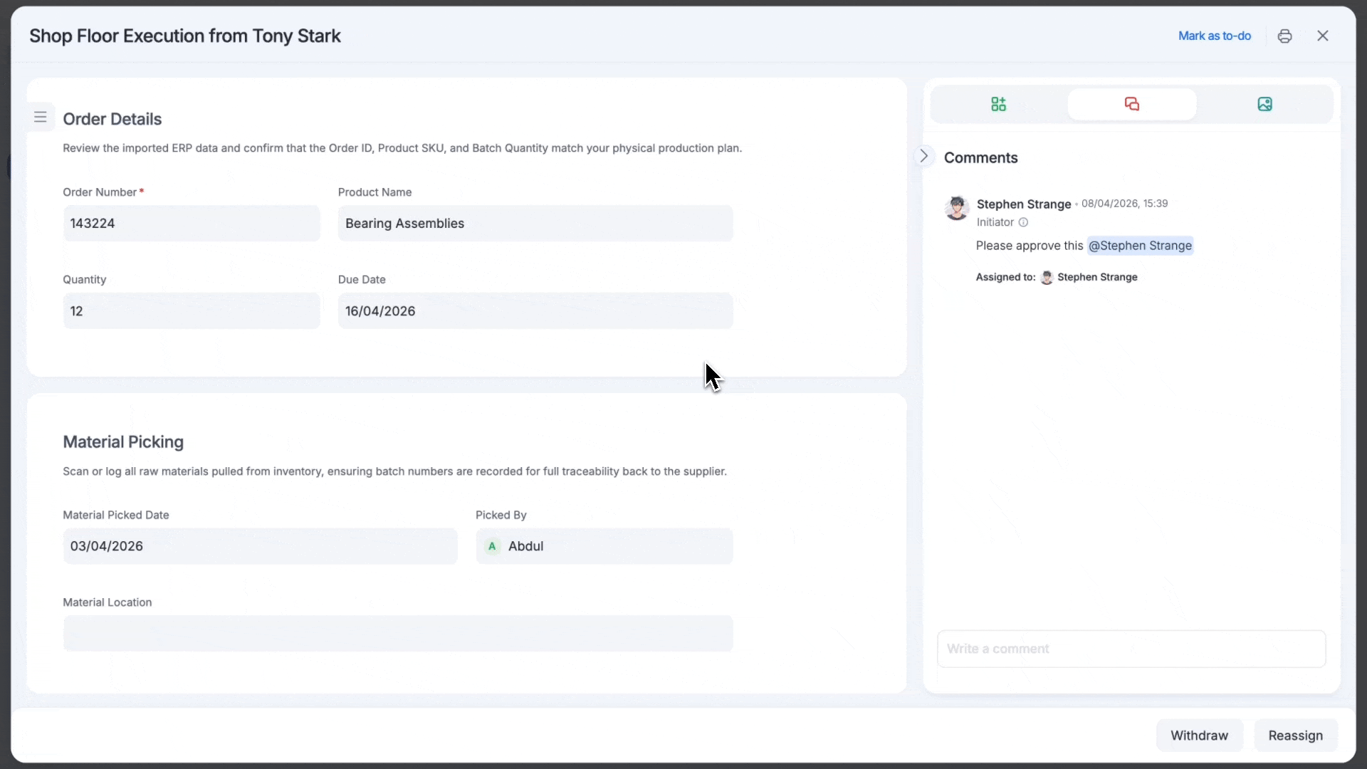Viewport: 1367px width, 769px height.
Task: Collapse the Comments side panel chevron
Action: click(923, 156)
